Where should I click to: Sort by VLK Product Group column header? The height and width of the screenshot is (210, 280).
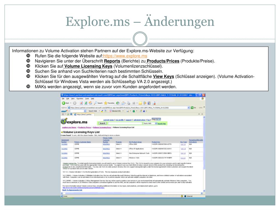[x=135, y=142]
